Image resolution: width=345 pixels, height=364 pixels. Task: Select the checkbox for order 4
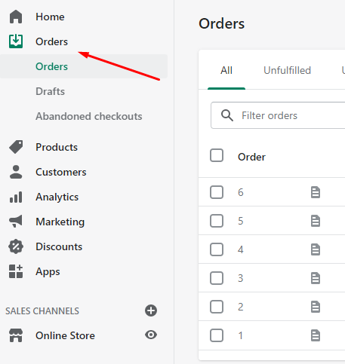217,249
